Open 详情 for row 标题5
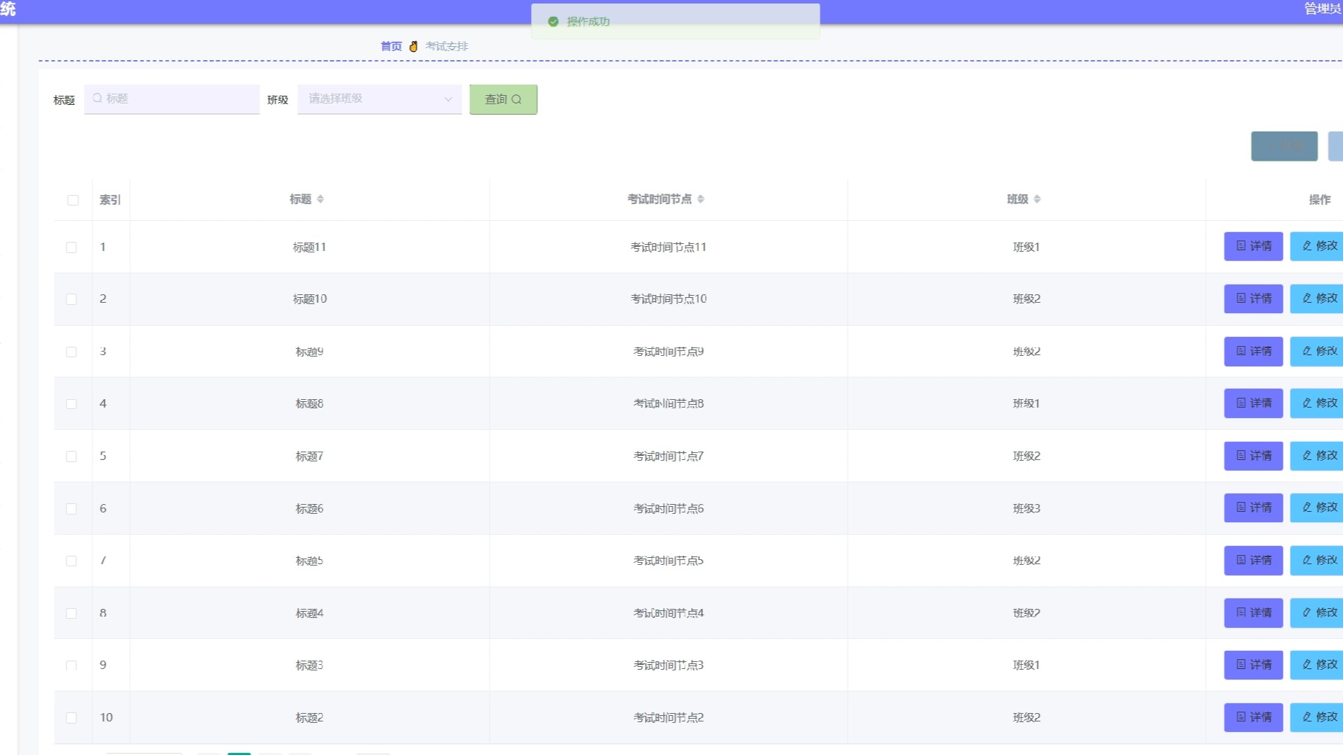Viewport: 1343px width, 755px height. [1253, 561]
